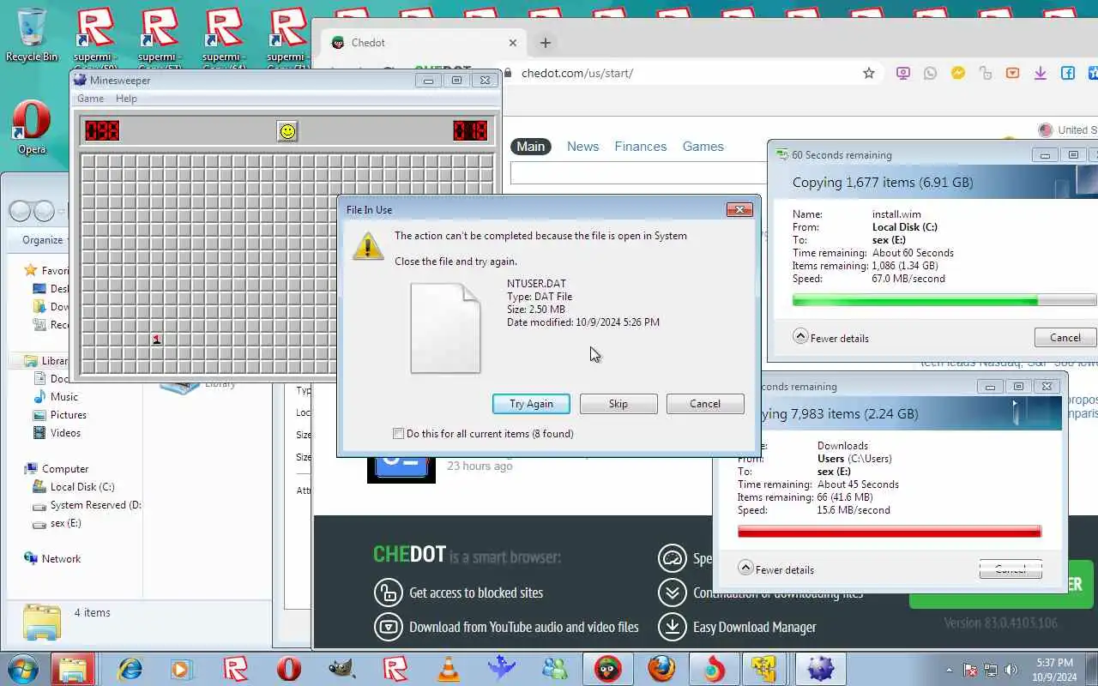Switch to the News tab on Chedot
Screen dimensions: 1098x686
point(582,147)
